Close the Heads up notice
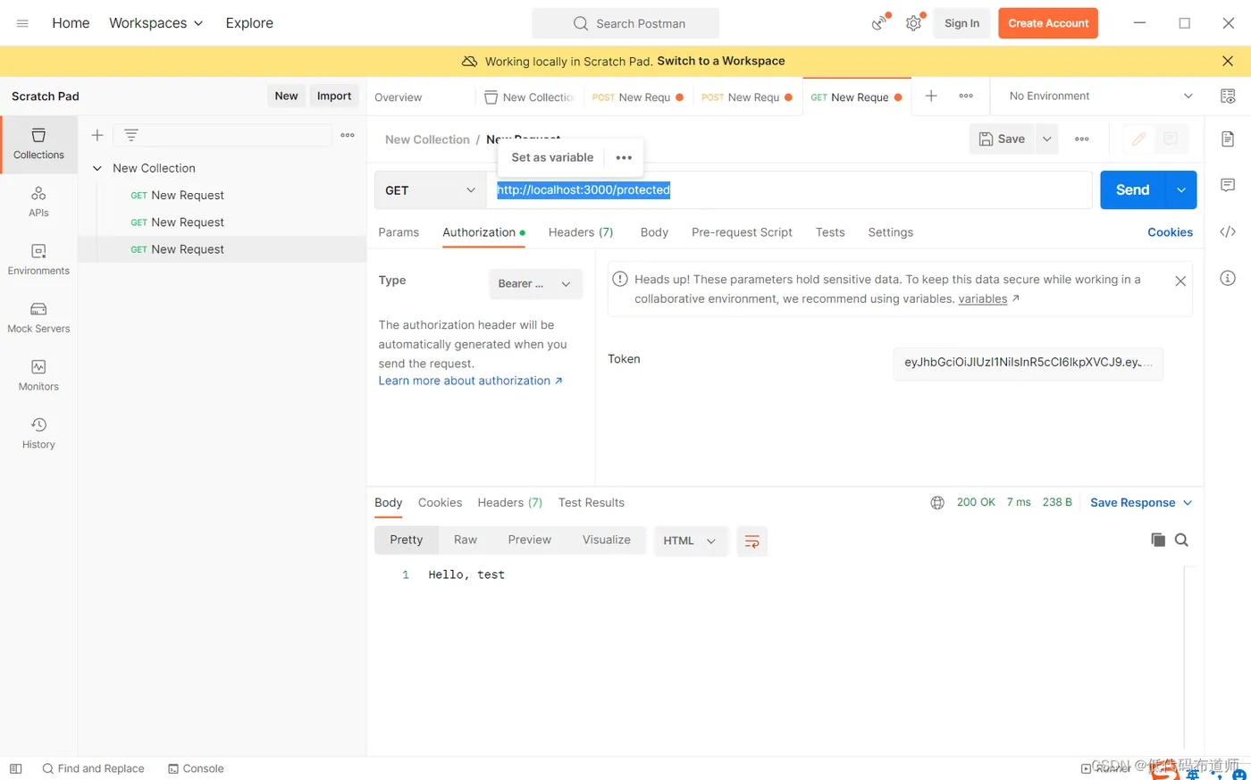Viewport: 1251px width, 780px height. pos(1180,281)
